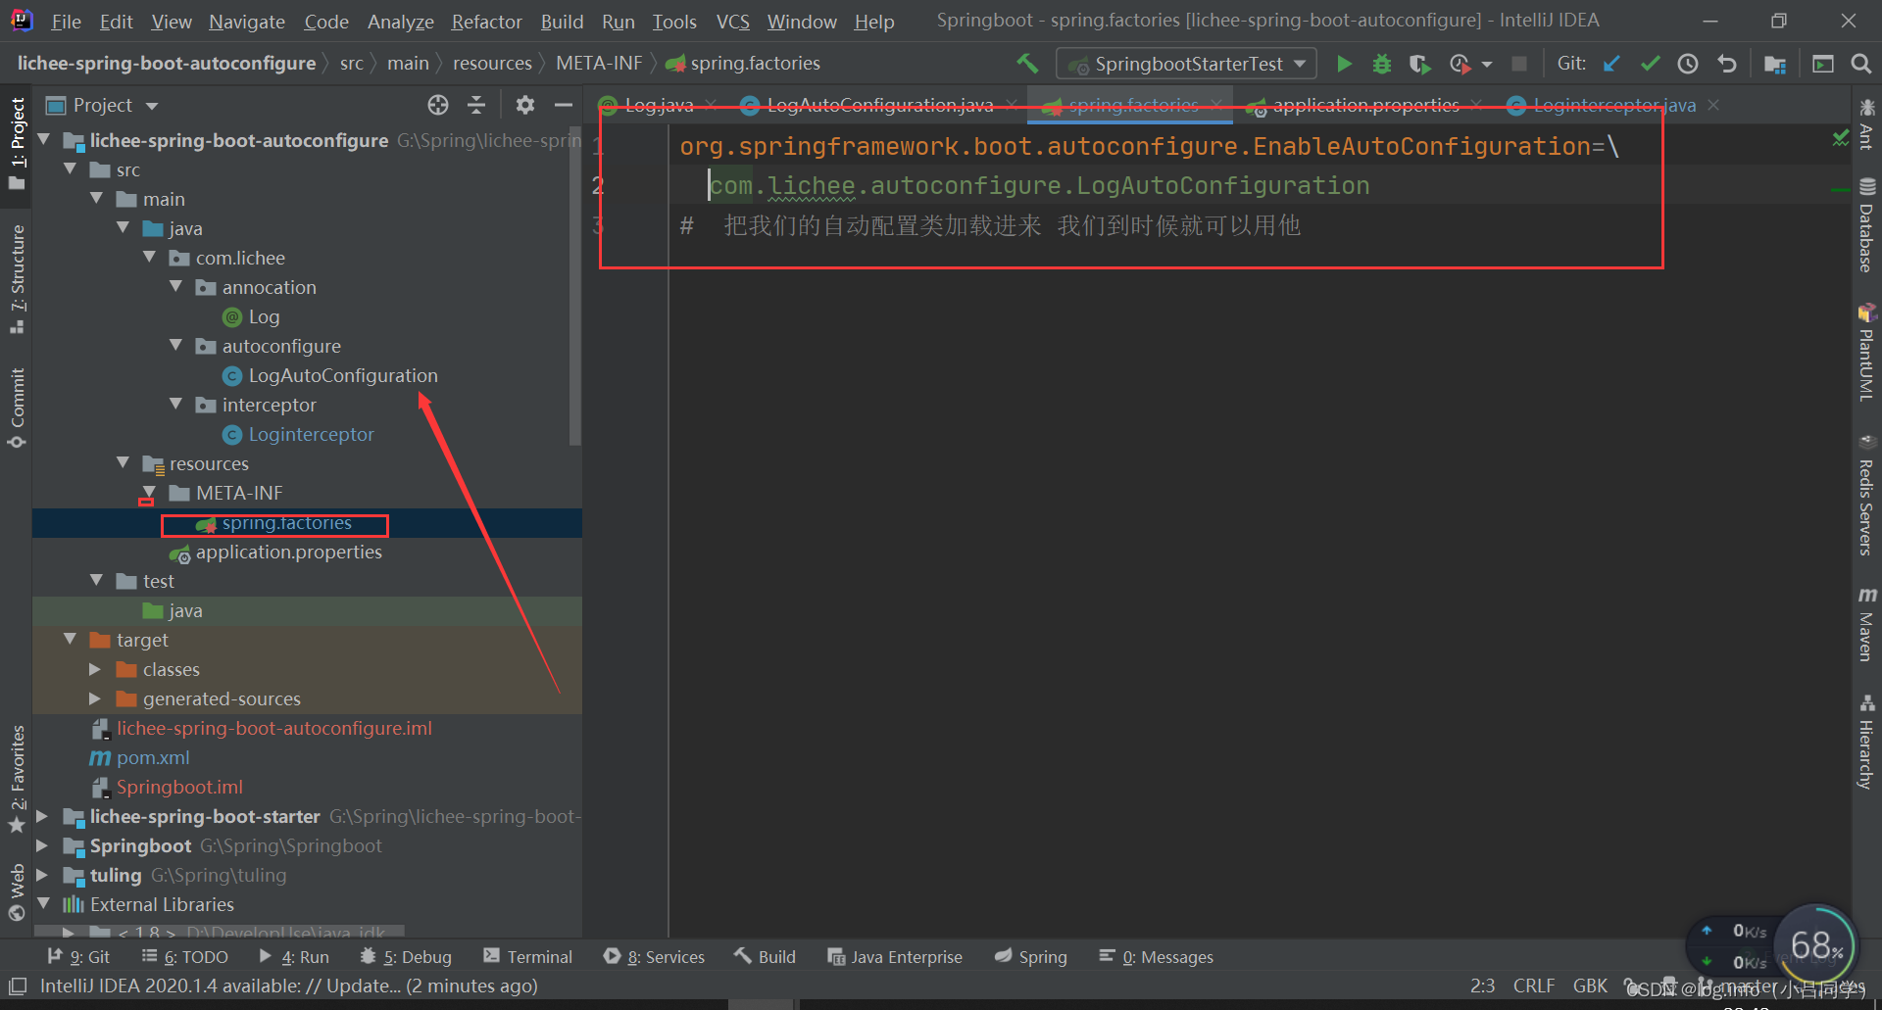Viewport: 1882px width, 1010px height.
Task: Click the Locate/Select Opened File target icon
Action: point(438,105)
